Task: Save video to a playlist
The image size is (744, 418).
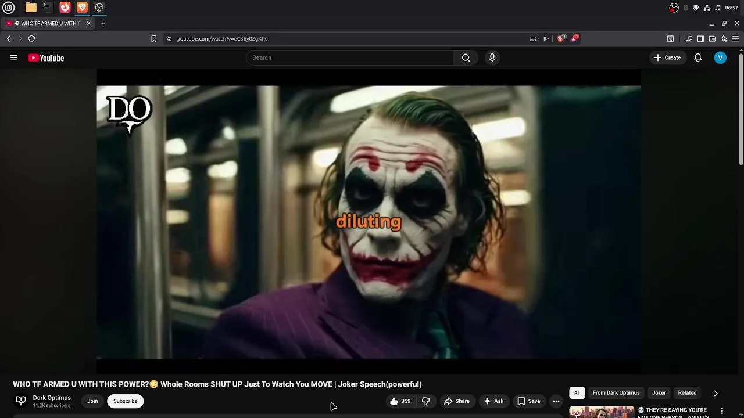Action: 528,401
